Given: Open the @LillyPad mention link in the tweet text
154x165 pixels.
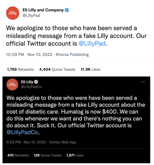Looking at the screenshot, I should click(92, 43).
